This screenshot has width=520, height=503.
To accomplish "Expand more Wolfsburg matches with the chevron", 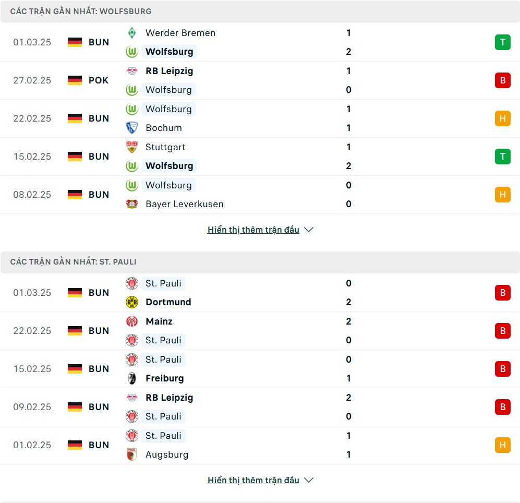I will click(x=309, y=230).
